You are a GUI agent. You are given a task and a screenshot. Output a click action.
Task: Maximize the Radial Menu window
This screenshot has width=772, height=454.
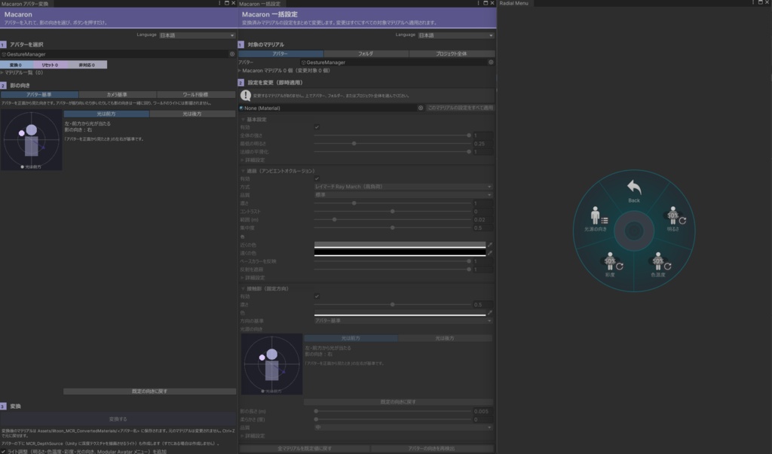tap(760, 2)
